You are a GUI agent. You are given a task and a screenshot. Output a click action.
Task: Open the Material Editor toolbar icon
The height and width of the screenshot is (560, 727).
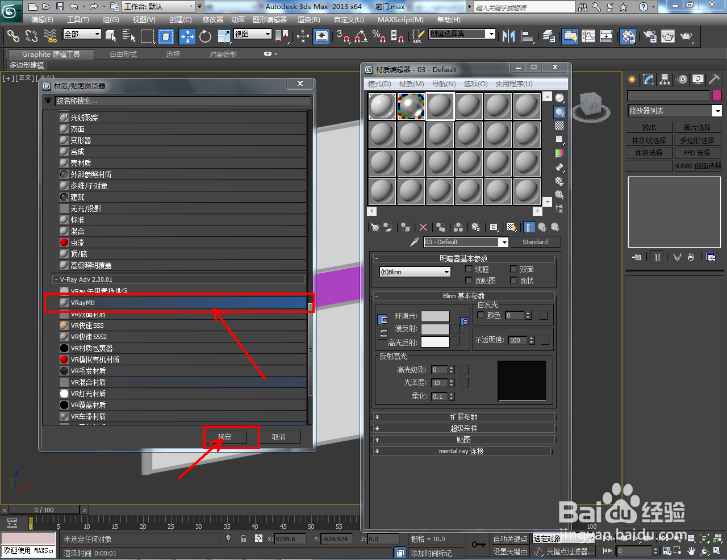[628, 37]
